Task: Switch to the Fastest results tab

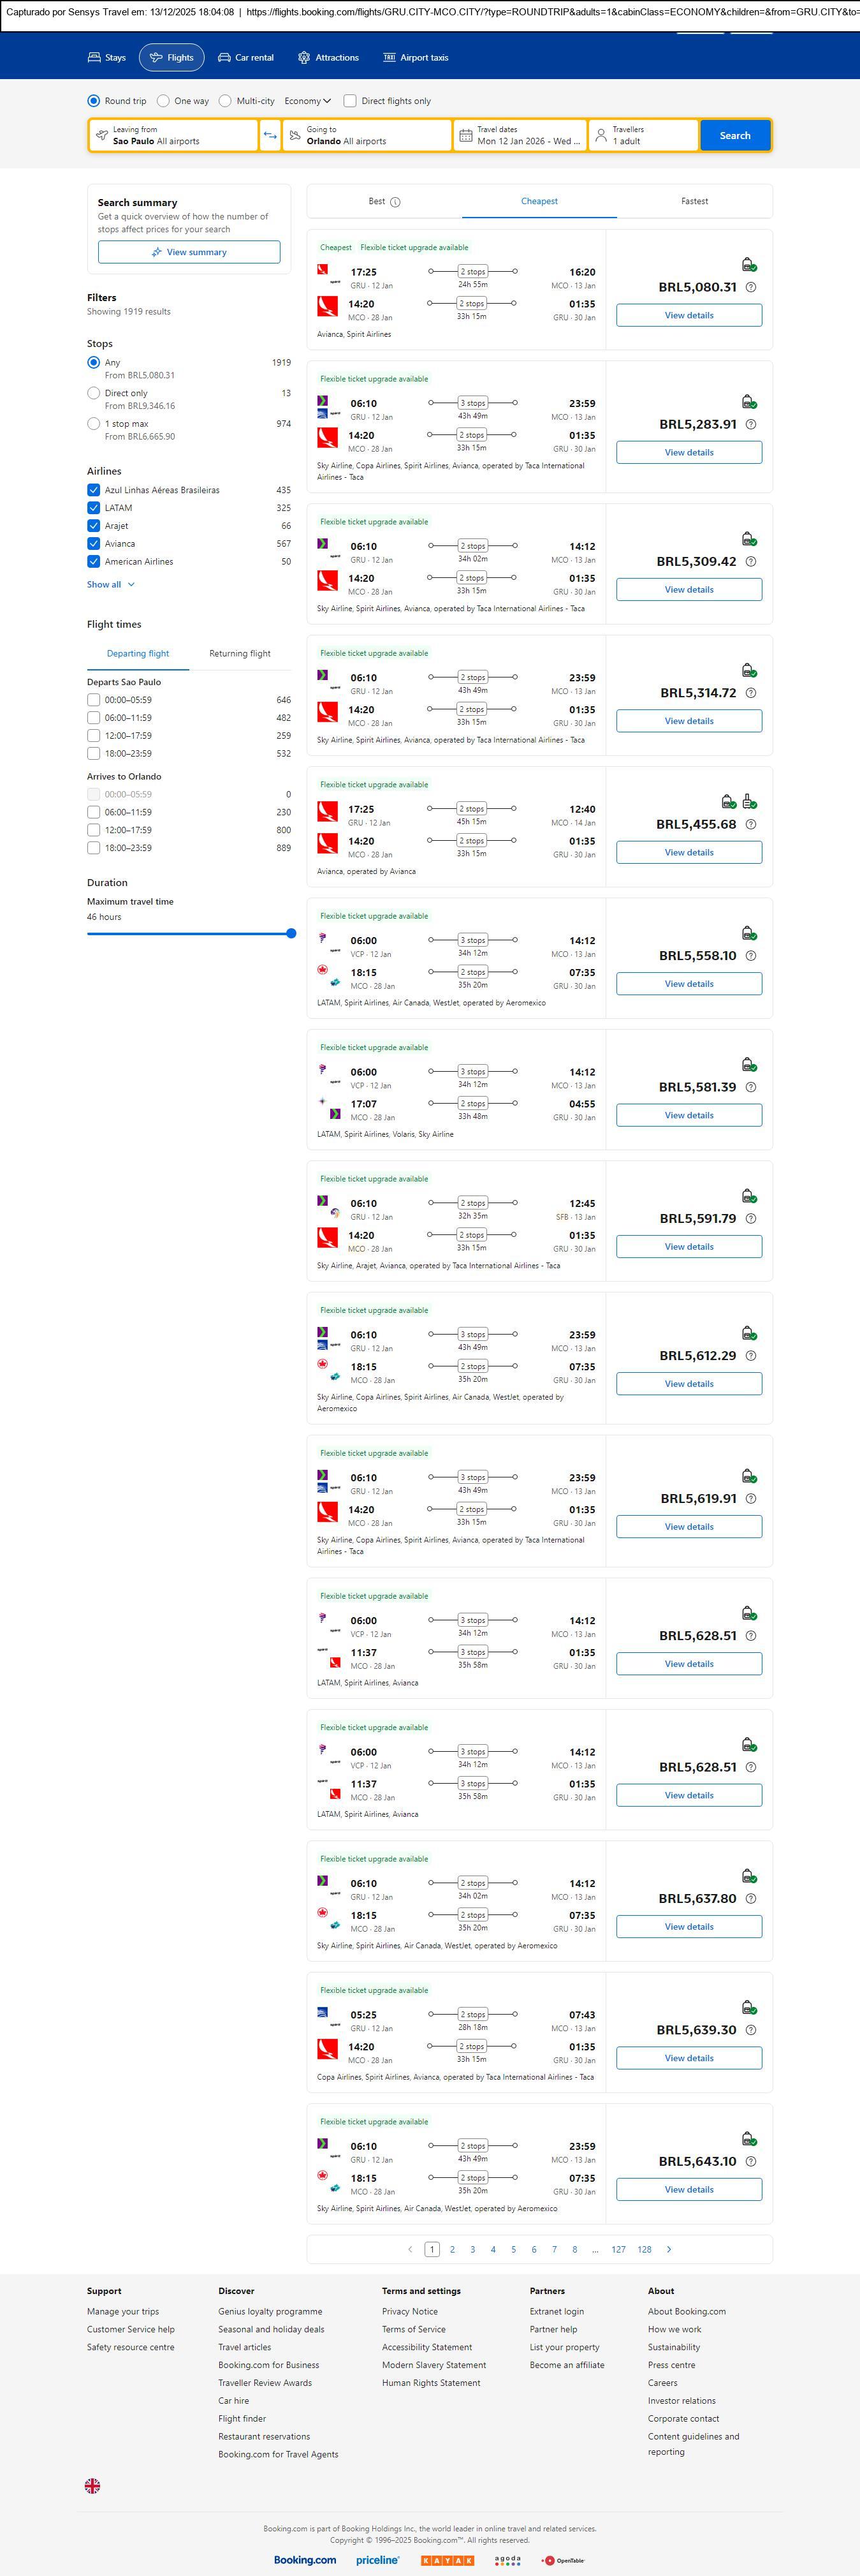Action: coord(694,201)
